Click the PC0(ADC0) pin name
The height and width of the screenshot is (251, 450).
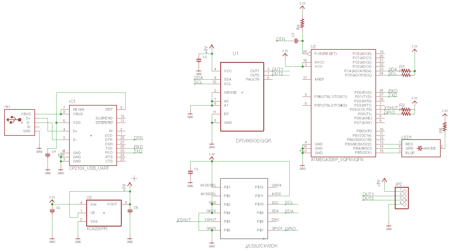click(362, 54)
